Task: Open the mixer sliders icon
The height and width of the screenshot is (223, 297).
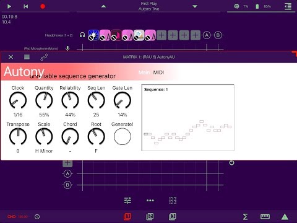Action: [127, 200]
